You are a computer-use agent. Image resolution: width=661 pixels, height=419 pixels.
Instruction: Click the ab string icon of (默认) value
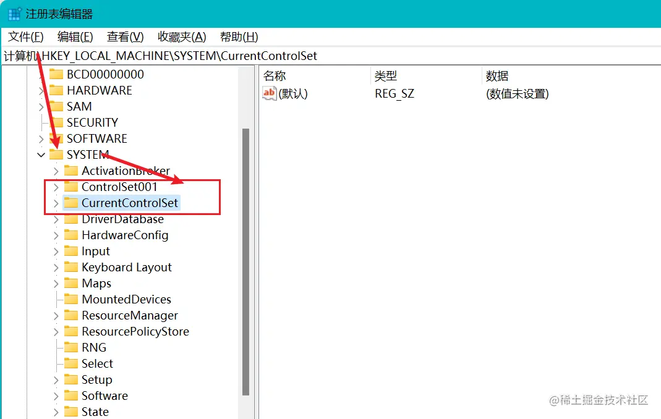point(269,93)
